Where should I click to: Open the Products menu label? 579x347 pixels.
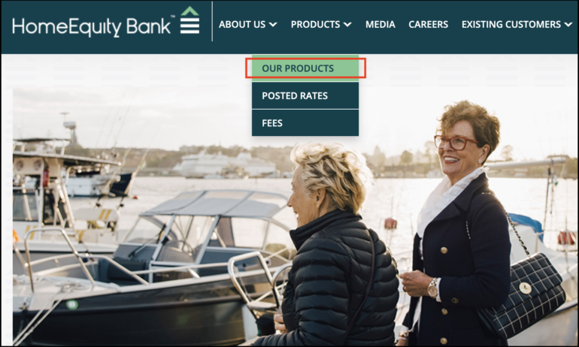[315, 24]
